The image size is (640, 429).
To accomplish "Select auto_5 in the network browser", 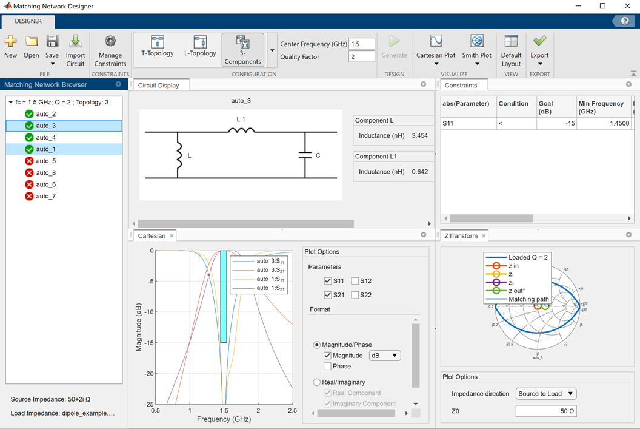I will (45, 161).
